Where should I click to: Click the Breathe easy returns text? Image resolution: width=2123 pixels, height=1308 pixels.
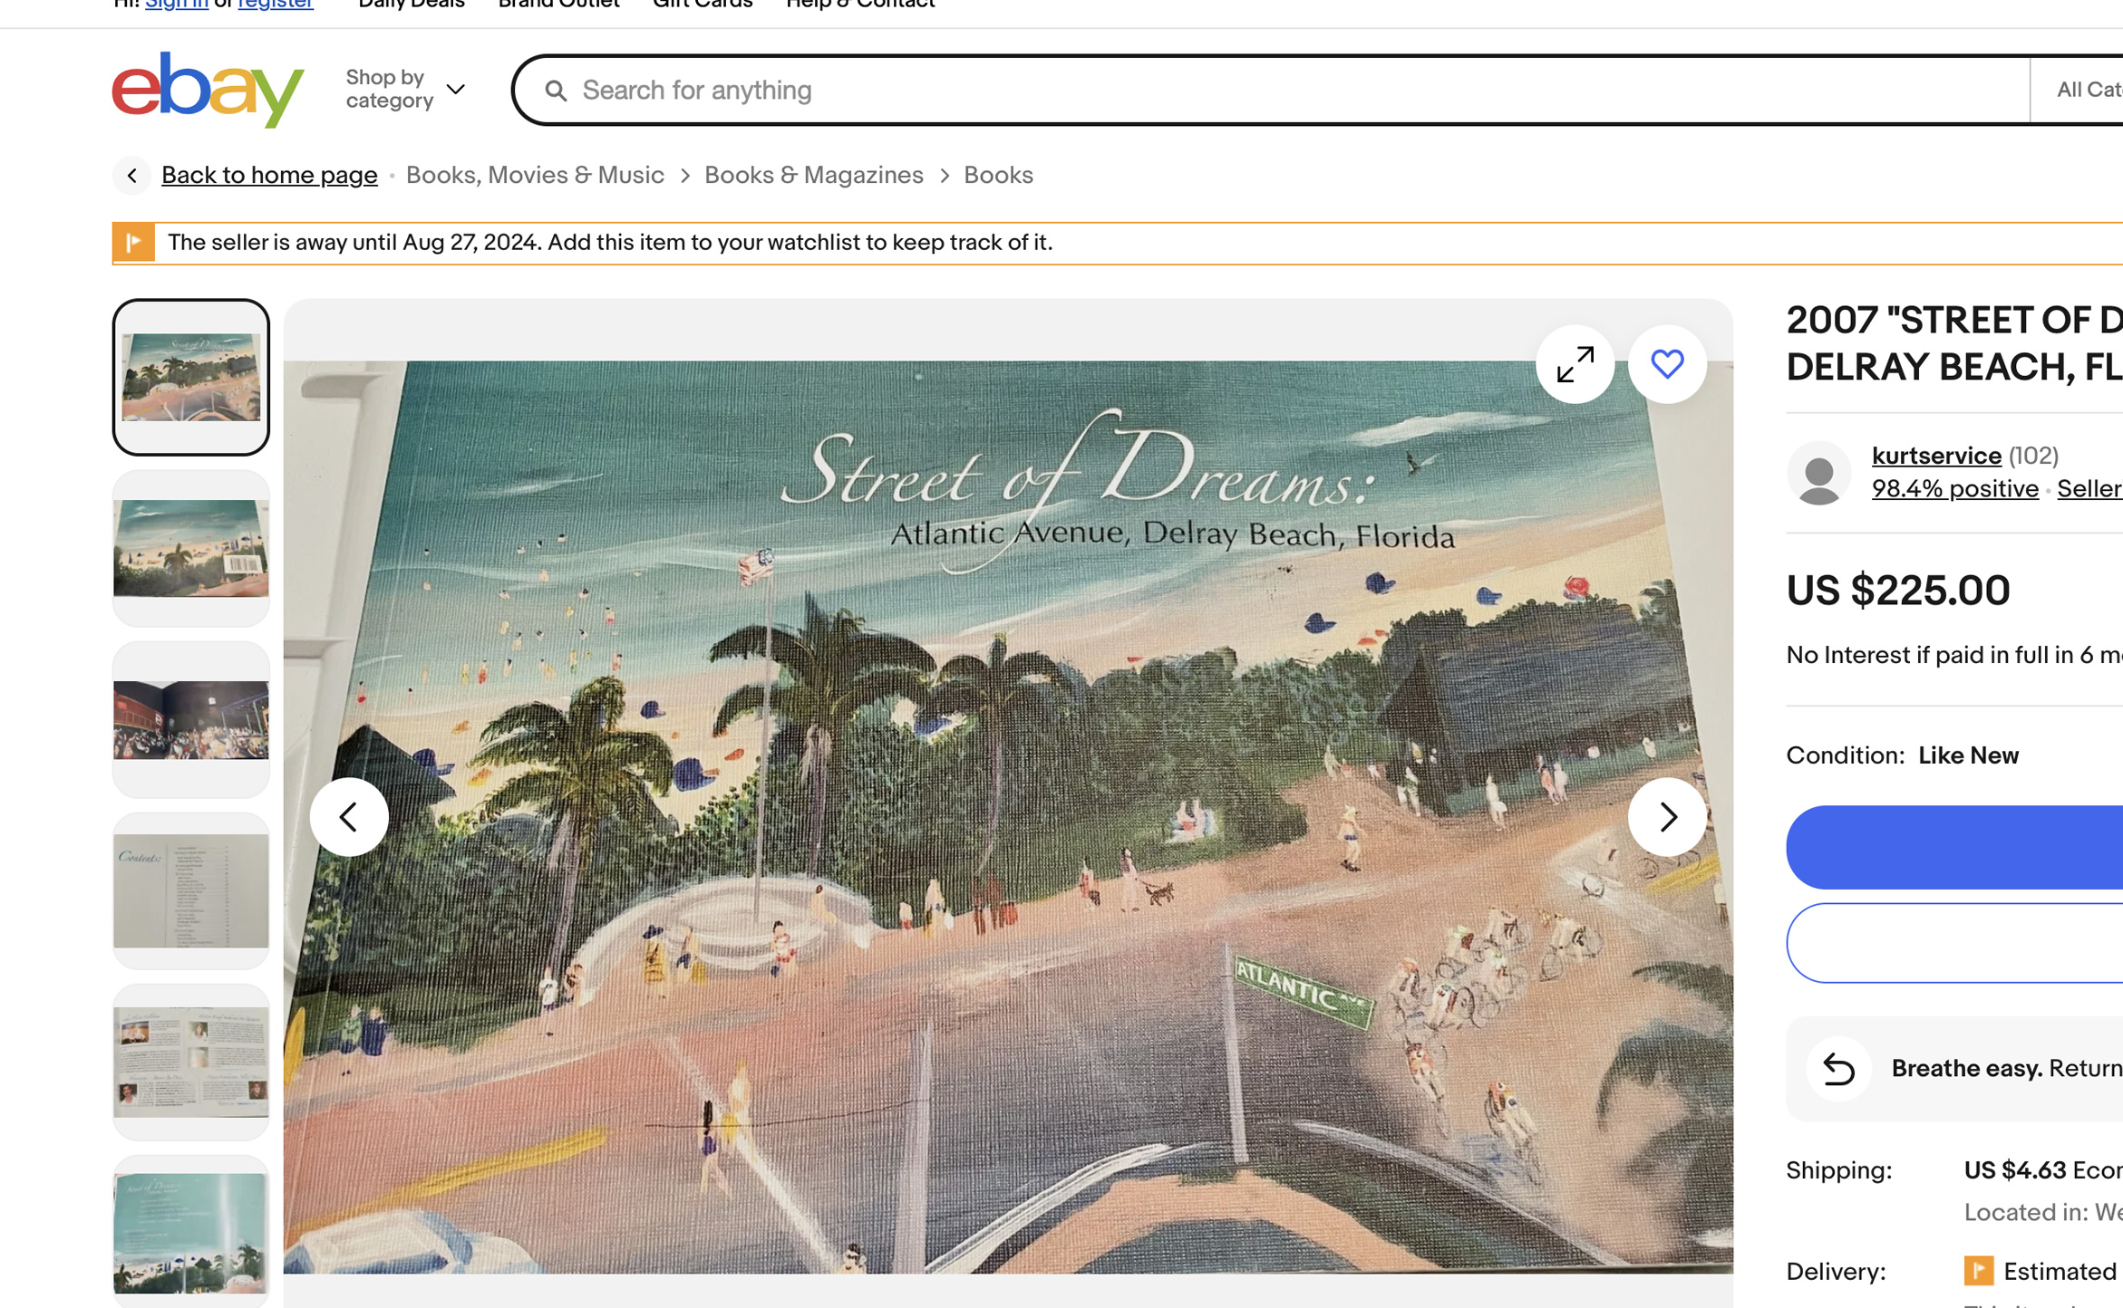(2007, 1069)
